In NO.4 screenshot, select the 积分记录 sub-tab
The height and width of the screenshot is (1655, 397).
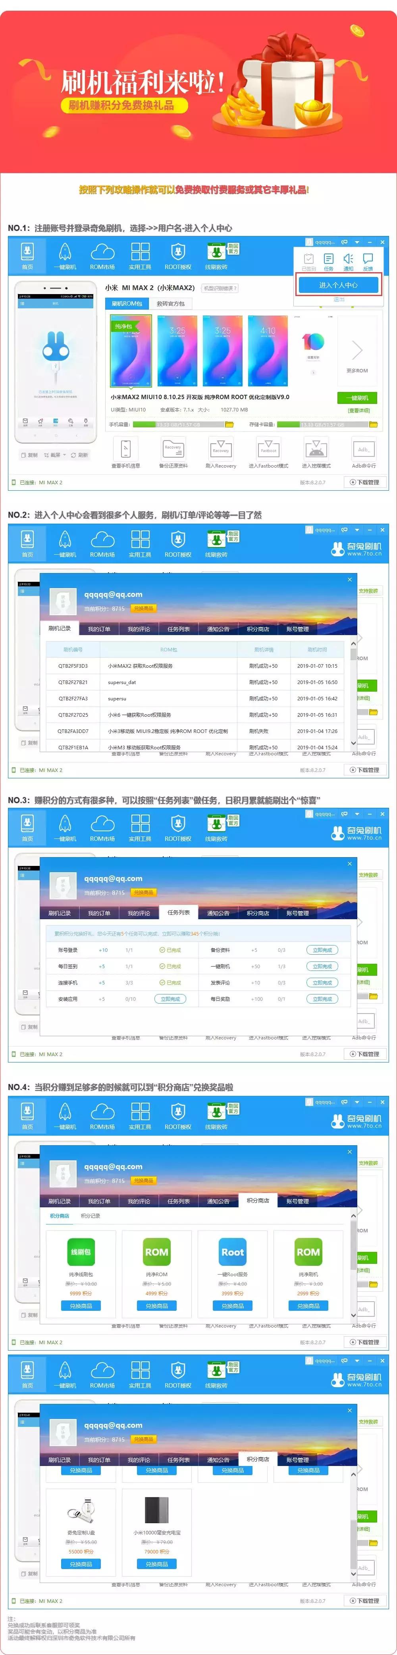coord(91,1216)
